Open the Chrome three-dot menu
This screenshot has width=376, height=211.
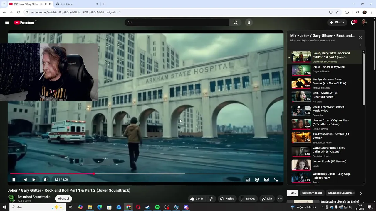pos(372,12)
